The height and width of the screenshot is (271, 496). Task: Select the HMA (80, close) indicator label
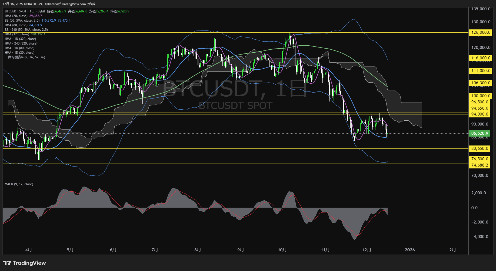tap(16, 25)
